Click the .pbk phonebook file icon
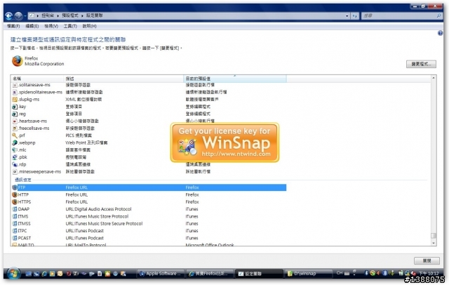 (x=15, y=157)
